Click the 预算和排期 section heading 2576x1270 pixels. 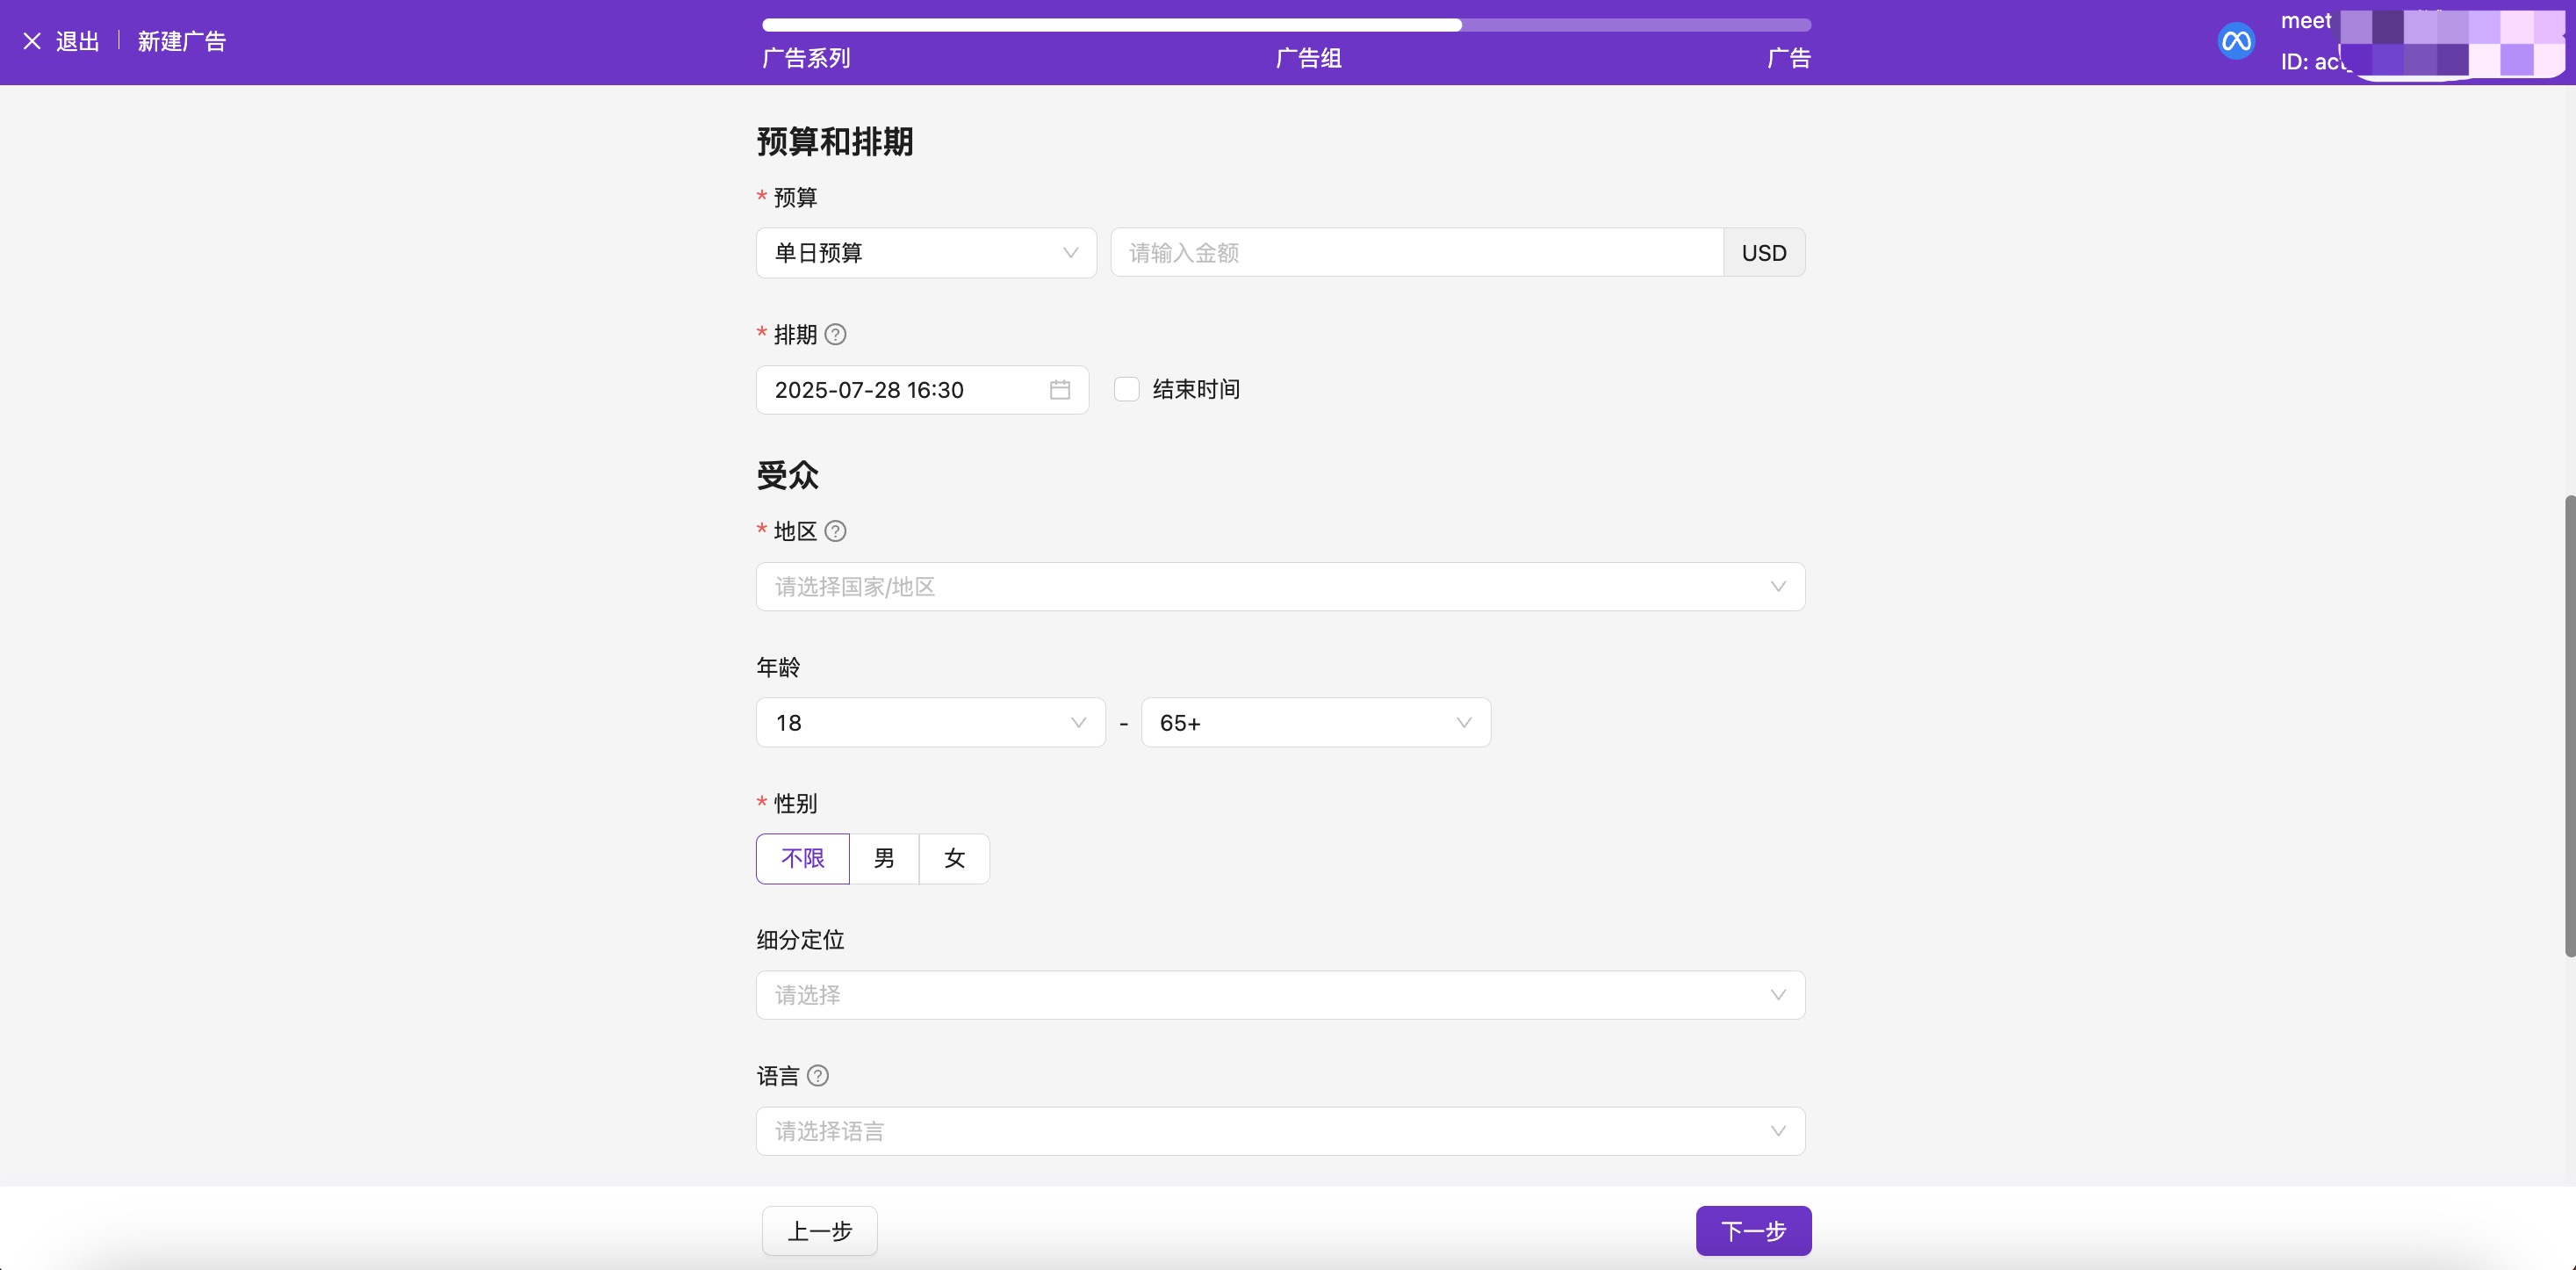click(835, 141)
